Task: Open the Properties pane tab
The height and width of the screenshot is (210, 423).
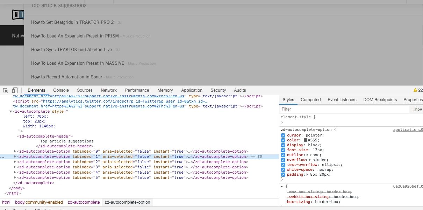Action: tap(413, 100)
